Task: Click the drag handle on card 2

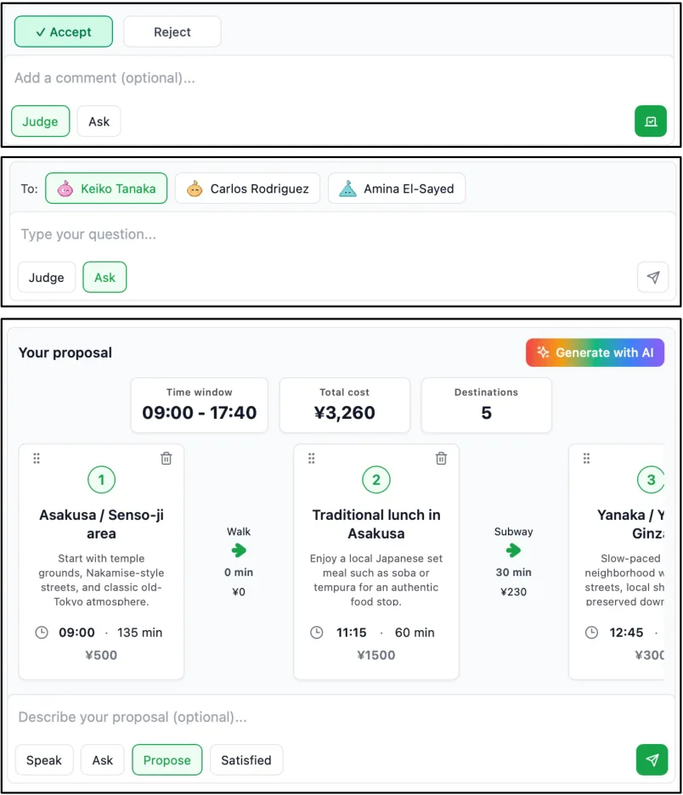Action: click(x=311, y=459)
